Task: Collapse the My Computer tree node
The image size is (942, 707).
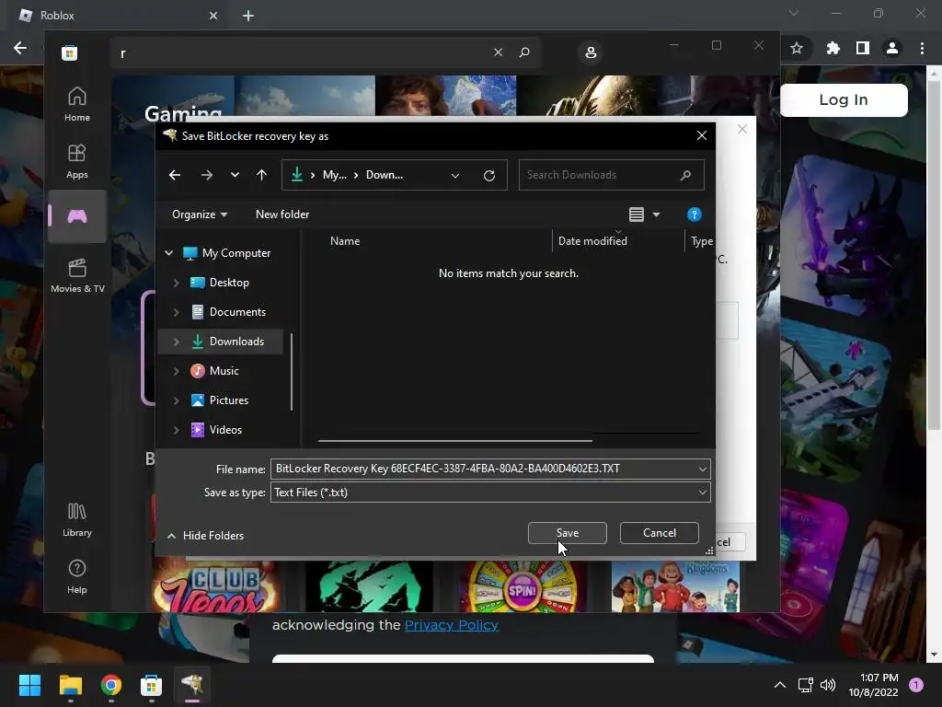Action: (169, 253)
